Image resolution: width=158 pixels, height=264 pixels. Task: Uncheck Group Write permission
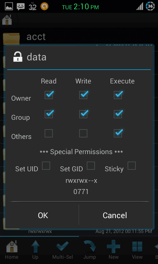(x=83, y=114)
